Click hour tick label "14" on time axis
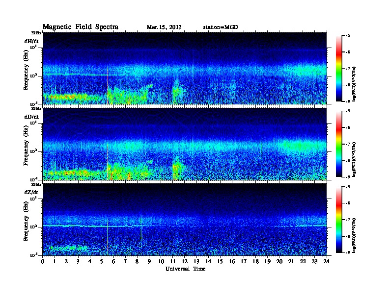This screenshot has height=300, width=389. pyautogui.click(x=208, y=261)
